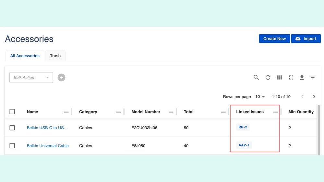Click total value 50
This screenshot has height=182, width=324.
pyautogui.click(x=186, y=128)
